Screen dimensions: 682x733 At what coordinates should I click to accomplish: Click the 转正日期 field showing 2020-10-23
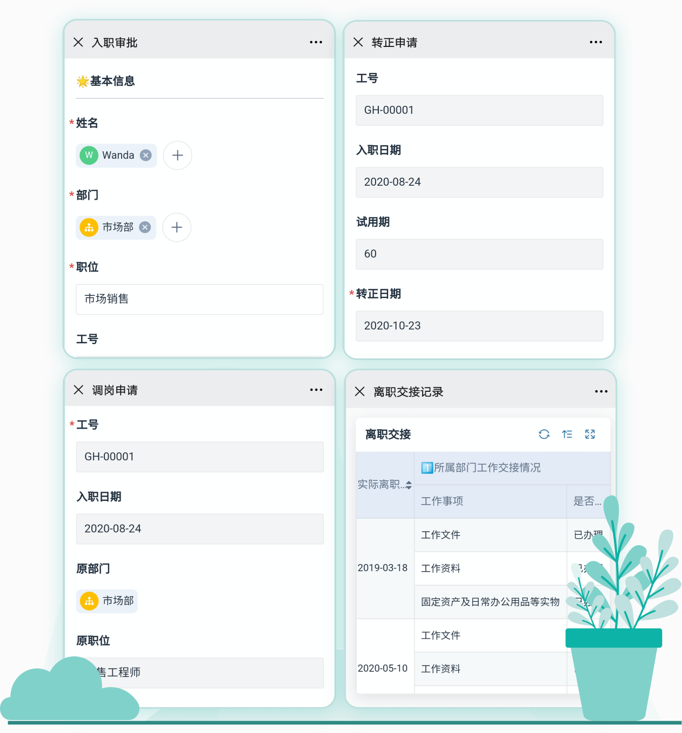479,326
